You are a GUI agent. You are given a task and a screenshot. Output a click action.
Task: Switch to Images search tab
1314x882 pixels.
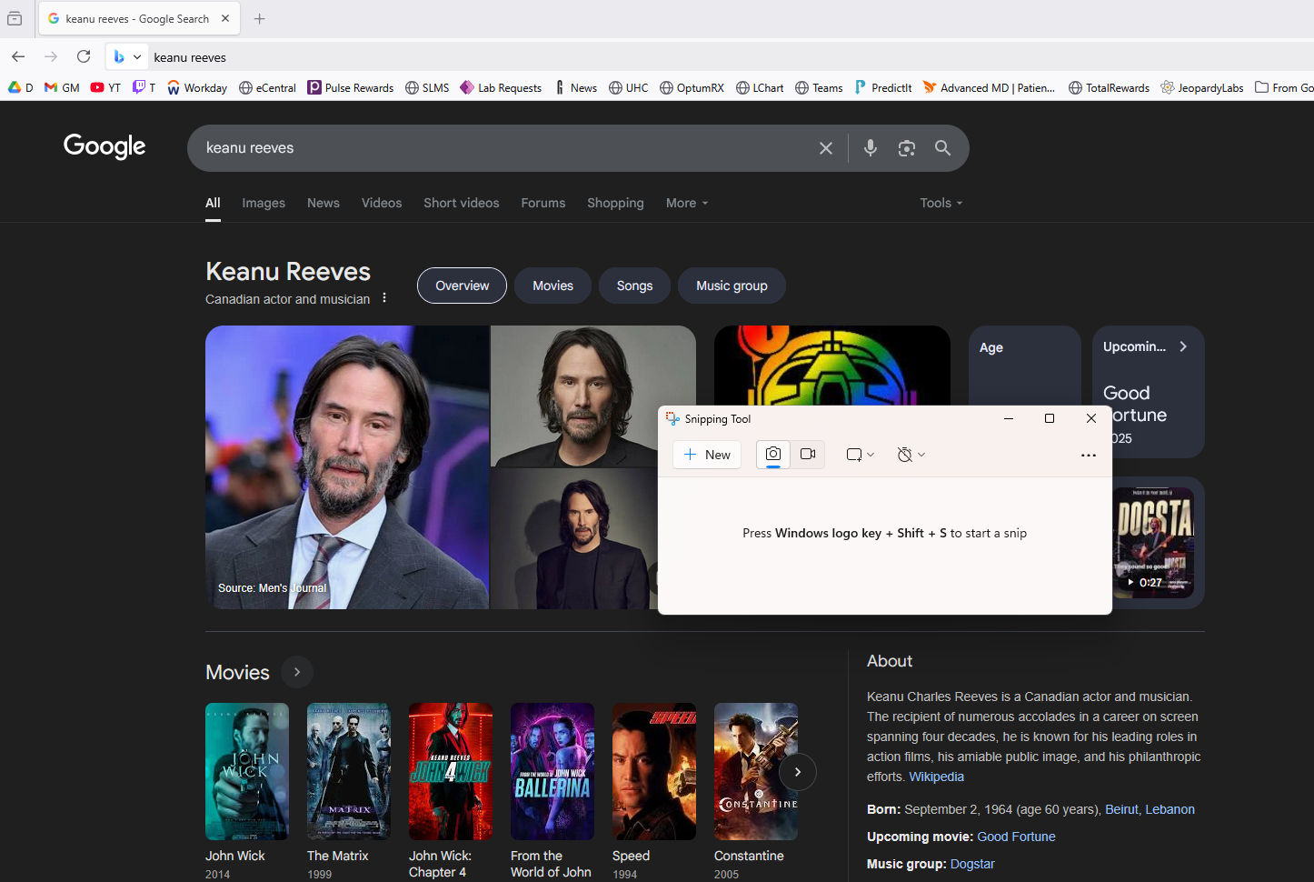[264, 203]
